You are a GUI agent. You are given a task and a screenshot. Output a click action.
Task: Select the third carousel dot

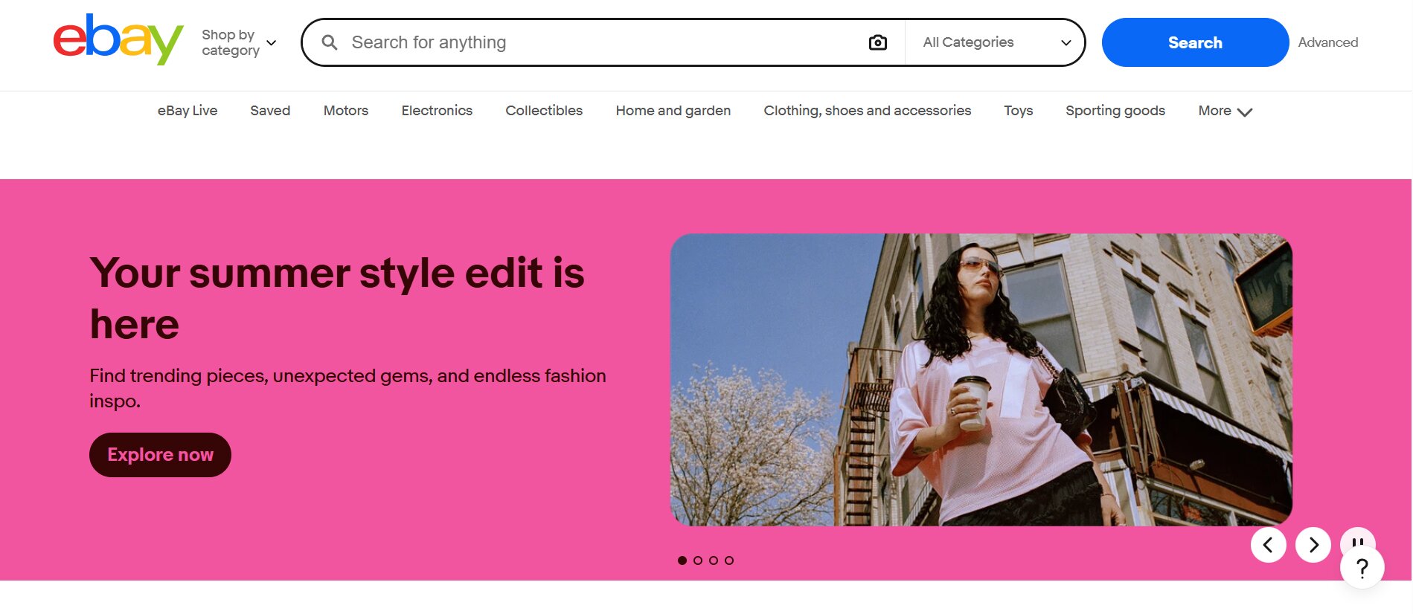pos(714,560)
